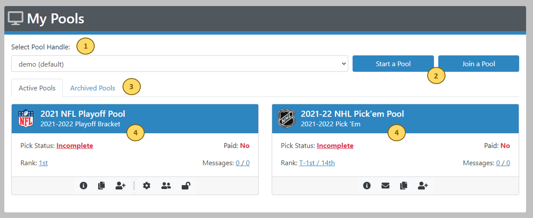Image resolution: width=533 pixels, height=218 pixels.
Task: Click the NFL logo thumbnail
Action: tap(26, 119)
